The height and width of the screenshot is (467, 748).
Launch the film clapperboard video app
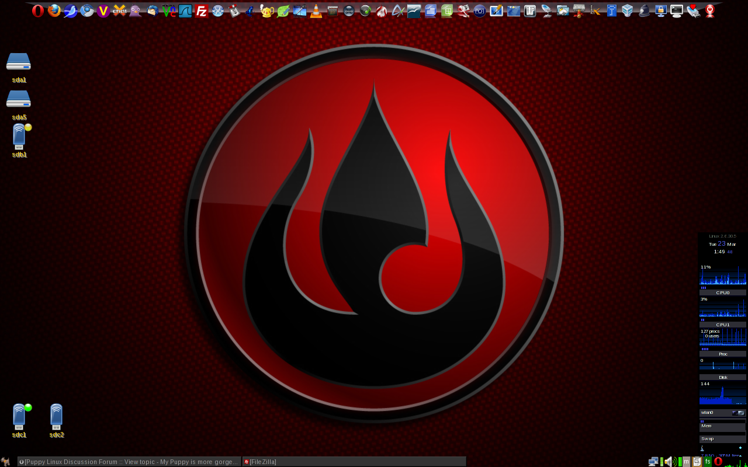[x=333, y=11]
